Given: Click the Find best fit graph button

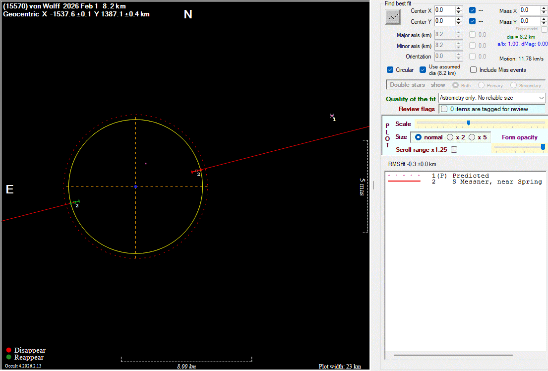Looking at the screenshot, I should point(393,16).
